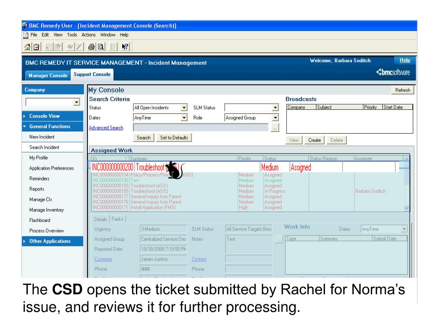Open the Edit menu
Image resolution: width=439 pixels, height=329 pixels.
(x=45, y=35)
